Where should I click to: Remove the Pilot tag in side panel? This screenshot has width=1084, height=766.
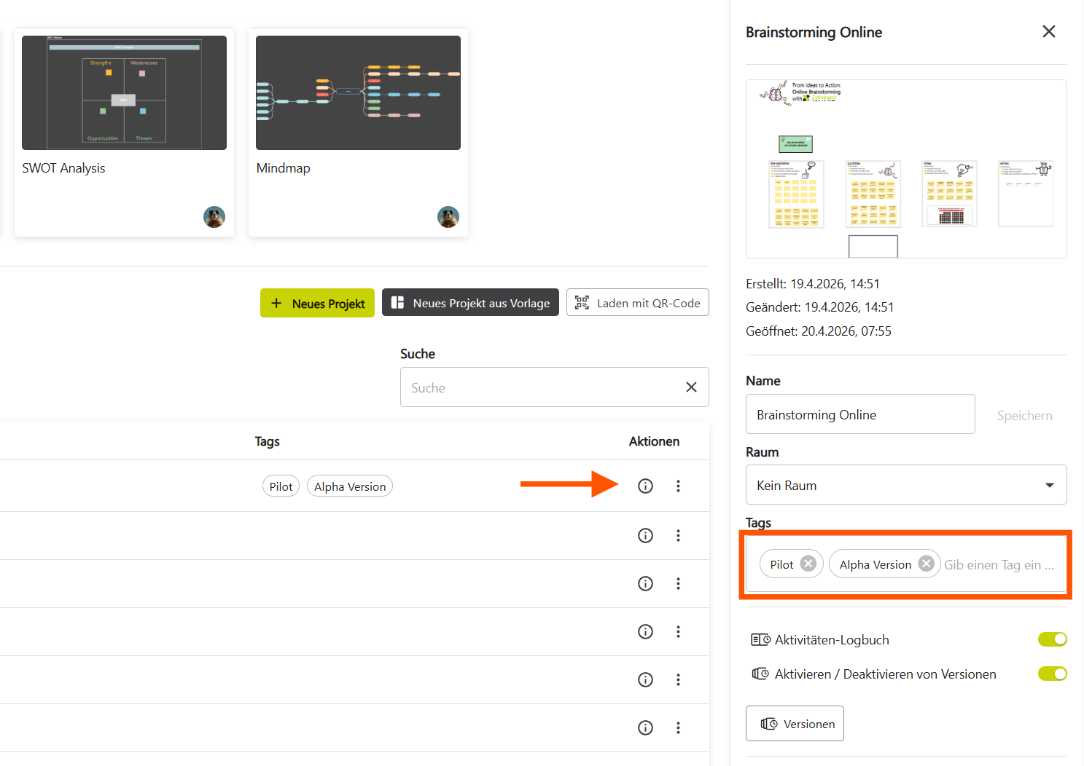pos(808,564)
